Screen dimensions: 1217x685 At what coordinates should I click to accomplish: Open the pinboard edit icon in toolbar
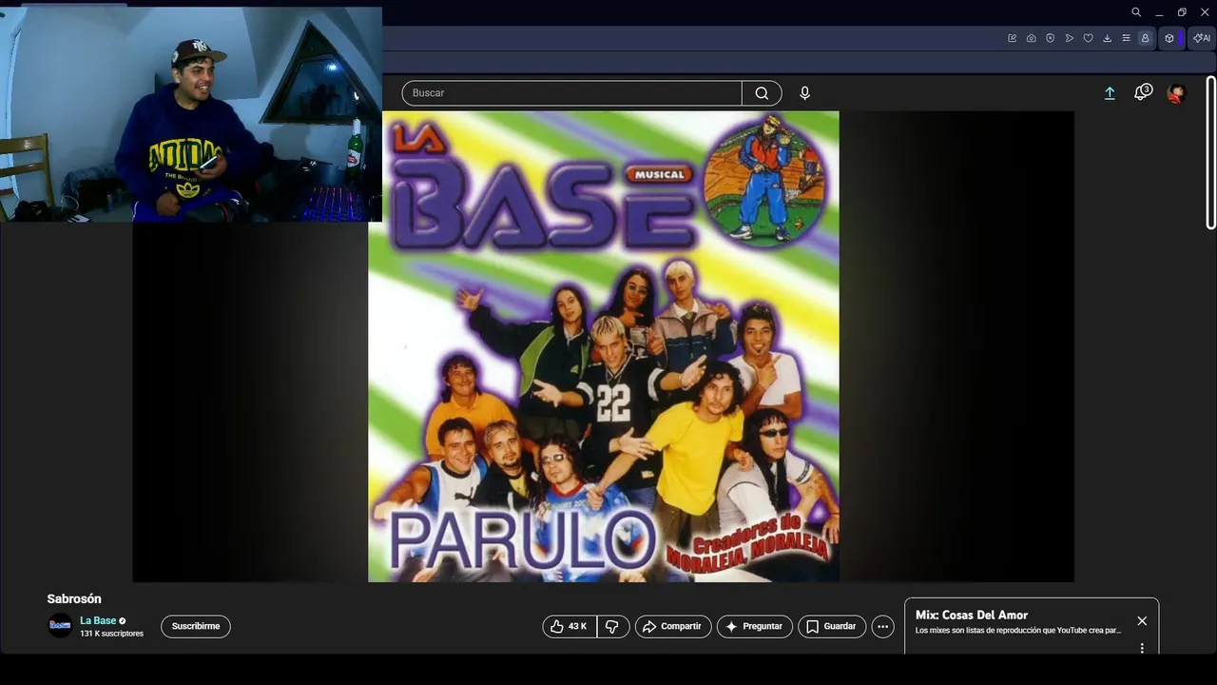tap(1012, 38)
